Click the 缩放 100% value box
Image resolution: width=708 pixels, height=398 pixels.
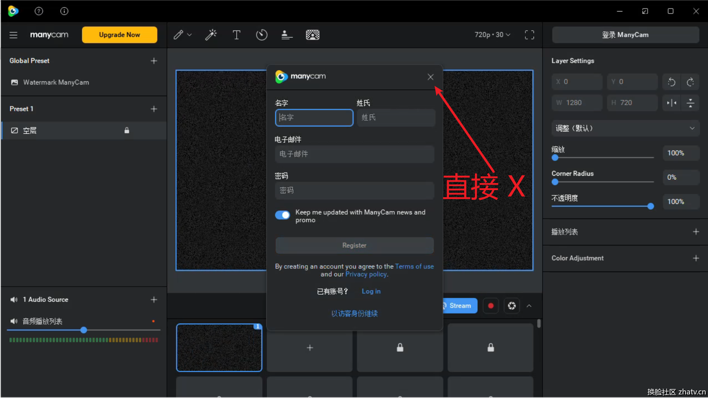(x=681, y=153)
